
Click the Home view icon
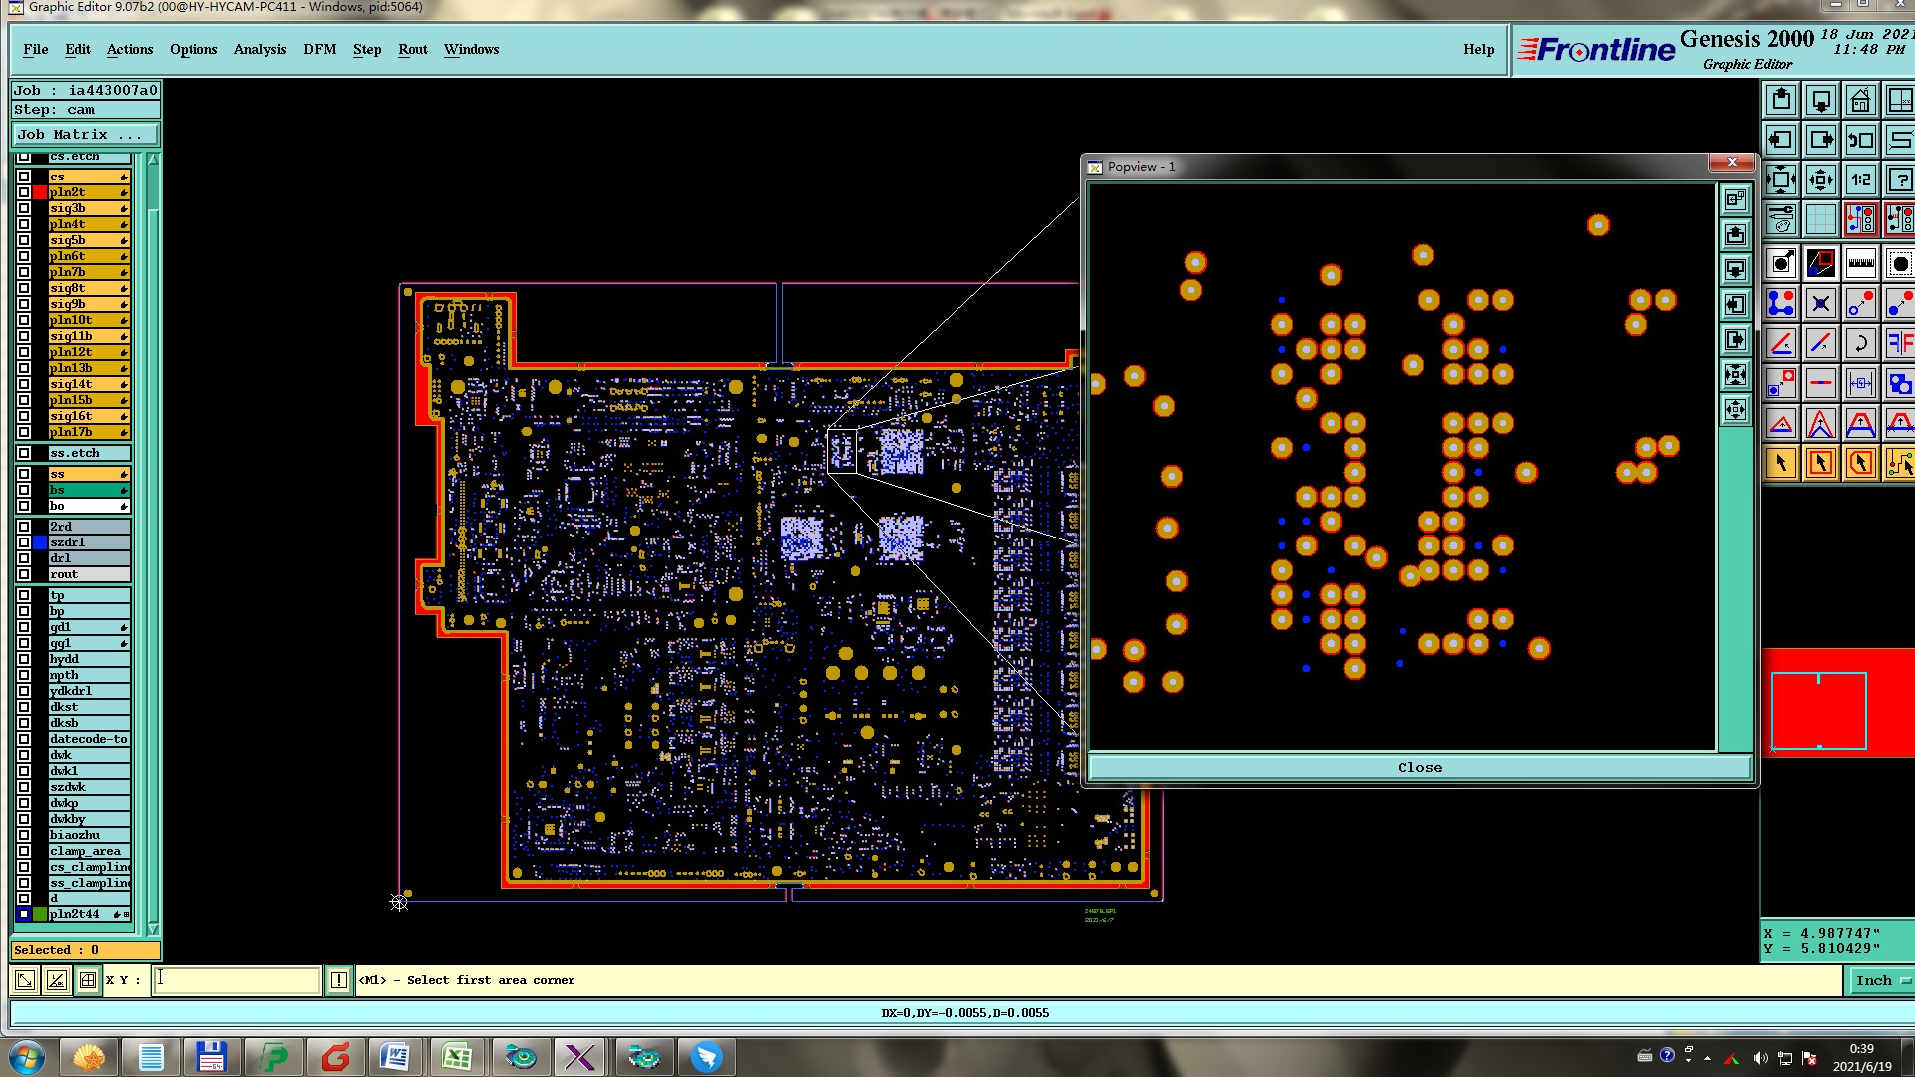pyautogui.click(x=1860, y=101)
